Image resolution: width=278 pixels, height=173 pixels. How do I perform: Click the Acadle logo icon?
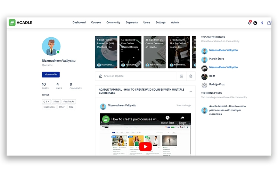point(12,22)
